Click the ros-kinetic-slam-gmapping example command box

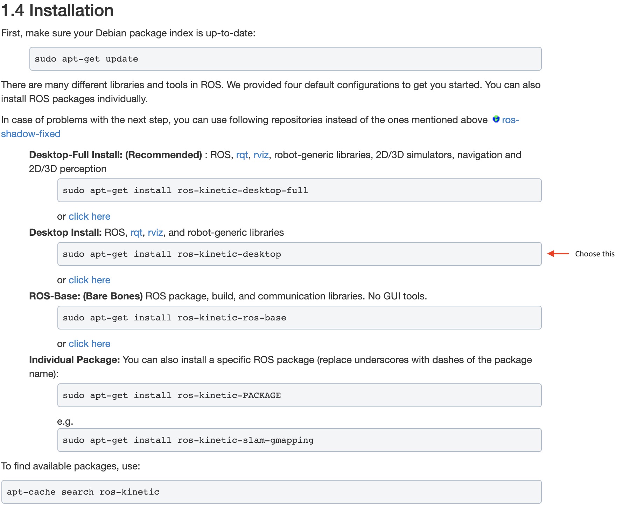click(299, 440)
